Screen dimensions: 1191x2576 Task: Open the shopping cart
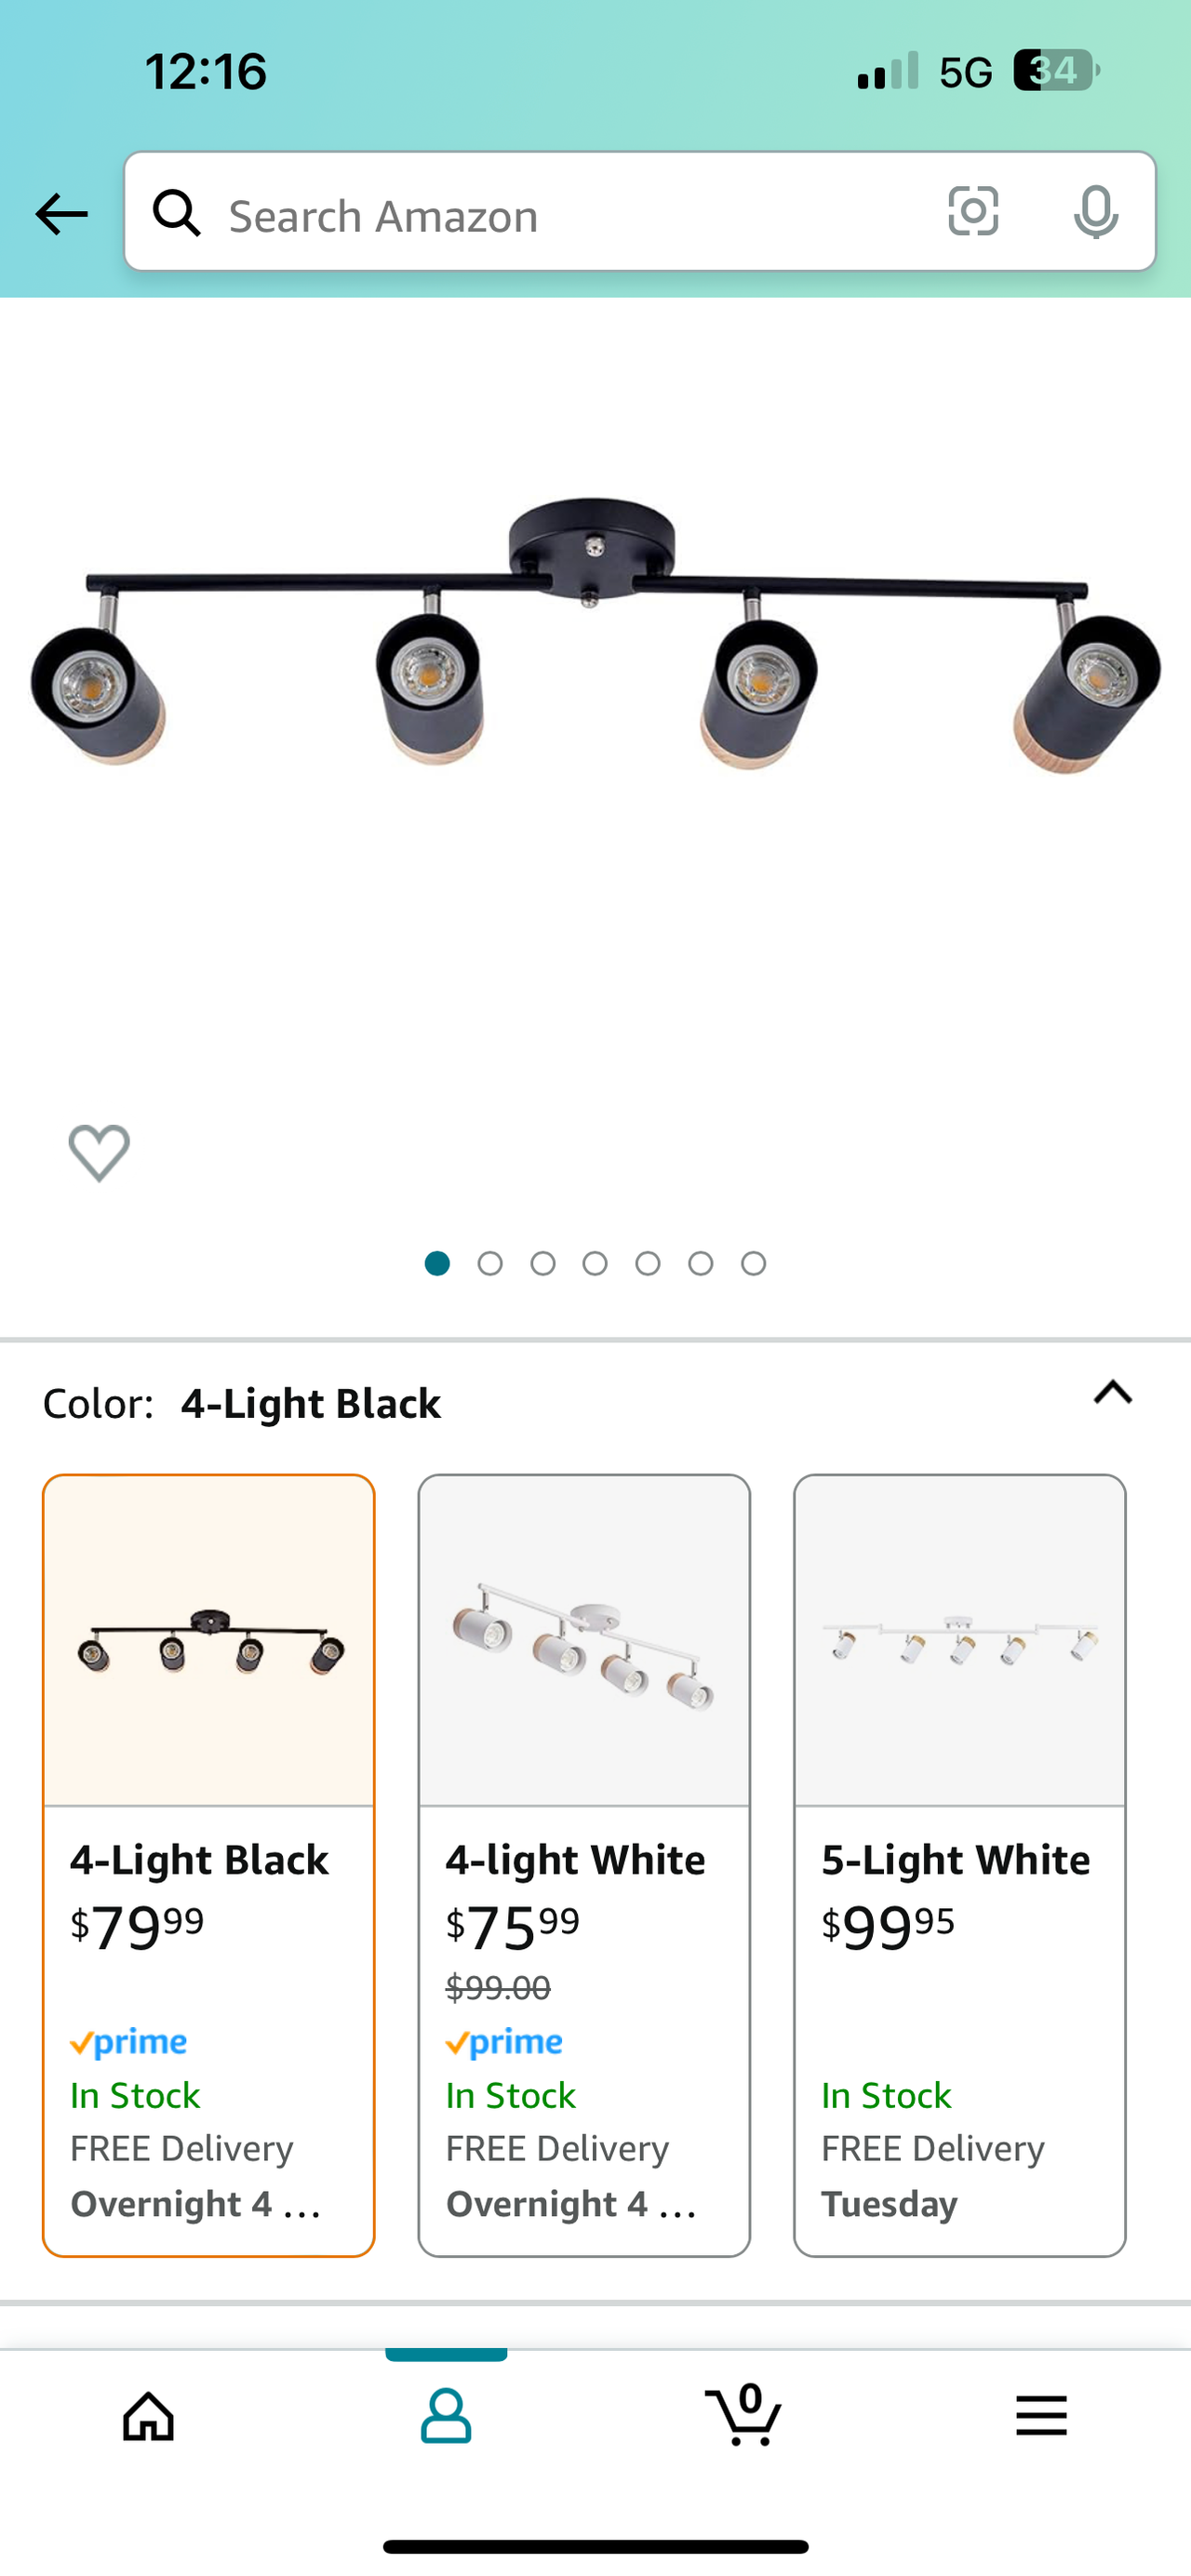click(743, 2416)
